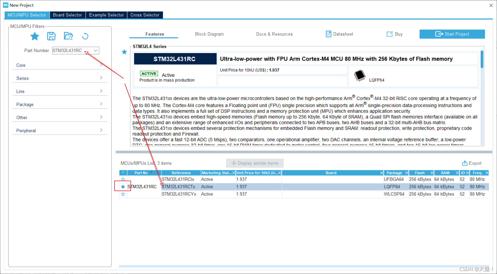The image size is (497, 274).
Task: Switch to the Example Selector tab
Action: point(106,15)
